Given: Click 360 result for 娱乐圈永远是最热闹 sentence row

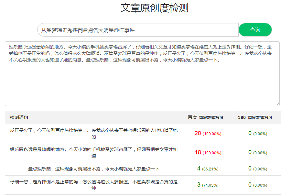Looking at the screenshot, I should tap(250, 152).
